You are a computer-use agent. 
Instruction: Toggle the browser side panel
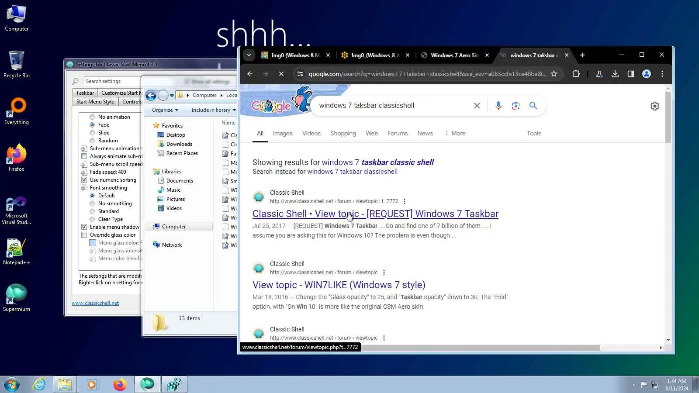point(630,74)
